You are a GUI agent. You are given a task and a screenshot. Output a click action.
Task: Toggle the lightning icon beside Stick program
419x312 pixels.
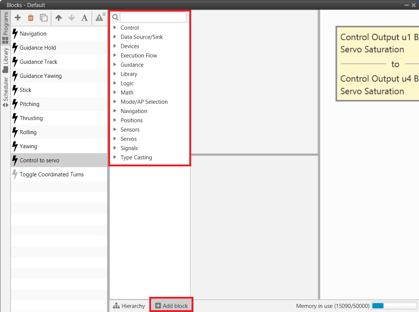point(15,90)
